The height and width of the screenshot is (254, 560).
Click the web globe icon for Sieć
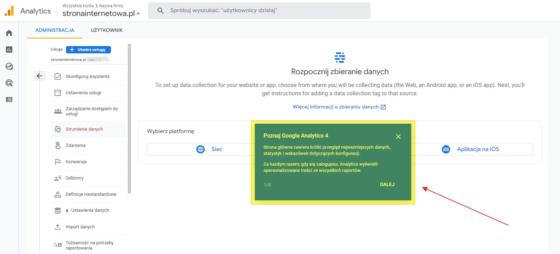[201, 149]
